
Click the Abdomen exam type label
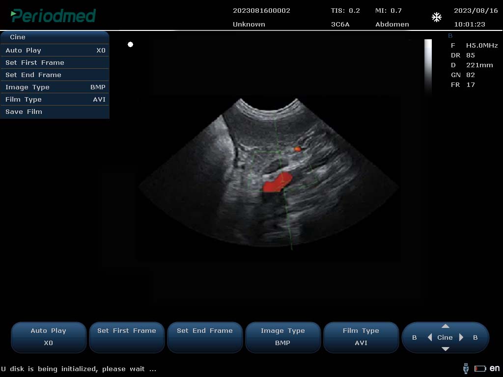[392, 25]
